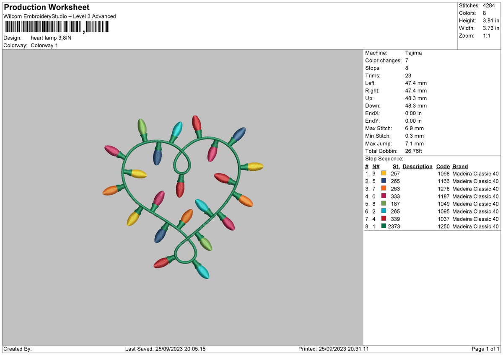Screen dimensions: 503x355
Task: Click the Page 1 of 1 footer text
Action: [x=485, y=349]
